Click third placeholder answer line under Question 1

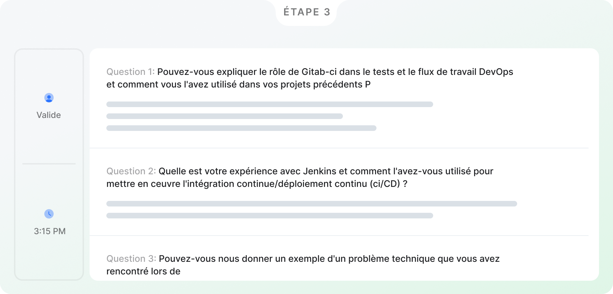[241, 128]
